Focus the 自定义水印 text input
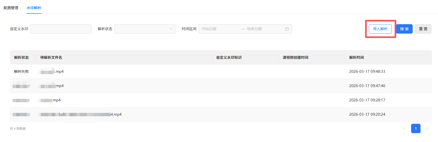The height and width of the screenshot is (142, 438). 61,29
